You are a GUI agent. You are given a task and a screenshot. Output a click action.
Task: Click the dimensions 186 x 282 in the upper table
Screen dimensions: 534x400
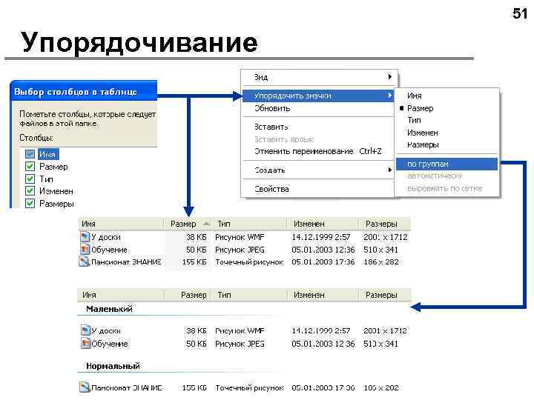click(381, 262)
